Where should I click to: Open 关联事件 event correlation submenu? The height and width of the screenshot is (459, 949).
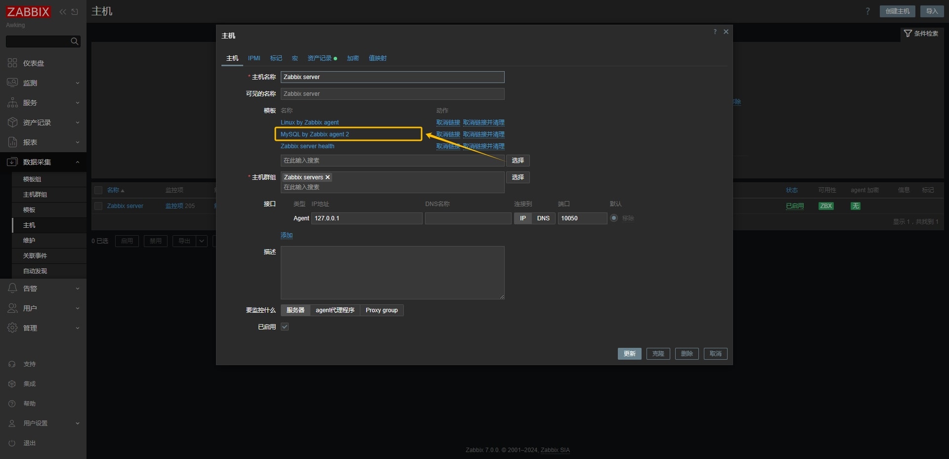(49, 256)
